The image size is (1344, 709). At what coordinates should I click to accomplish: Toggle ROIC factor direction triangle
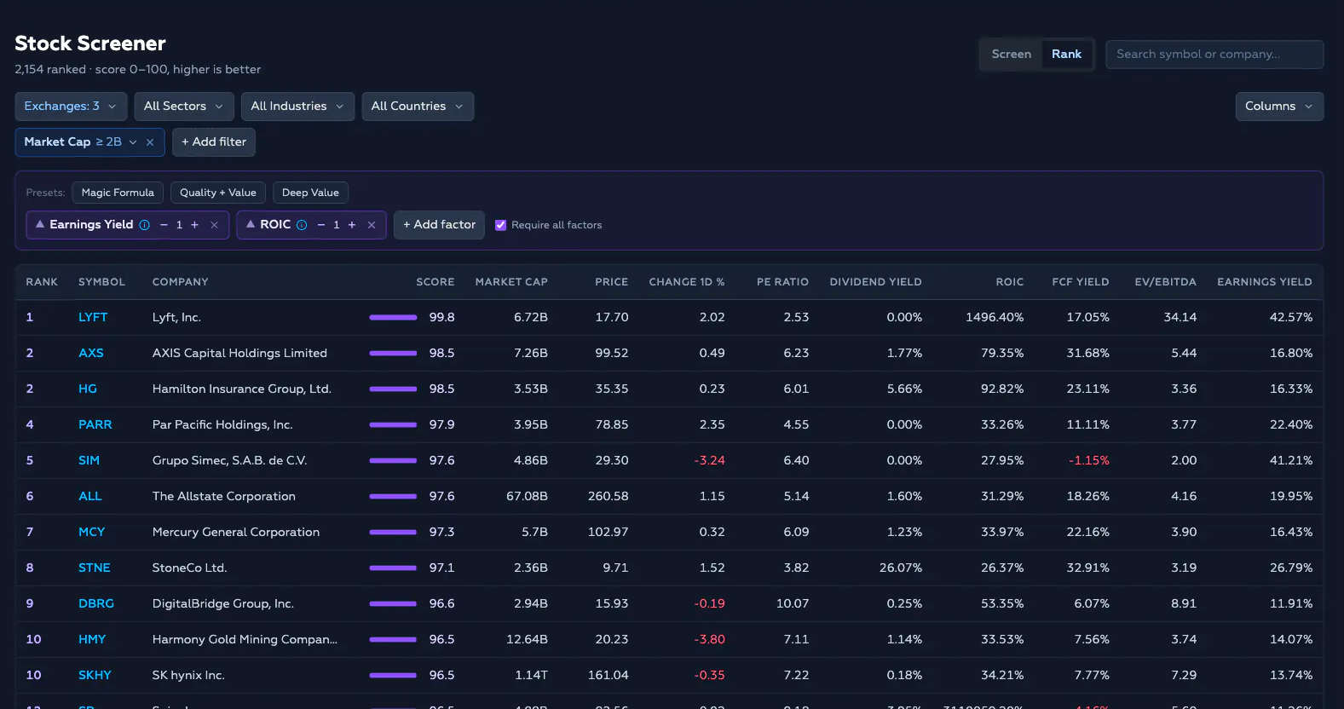click(x=251, y=224)
